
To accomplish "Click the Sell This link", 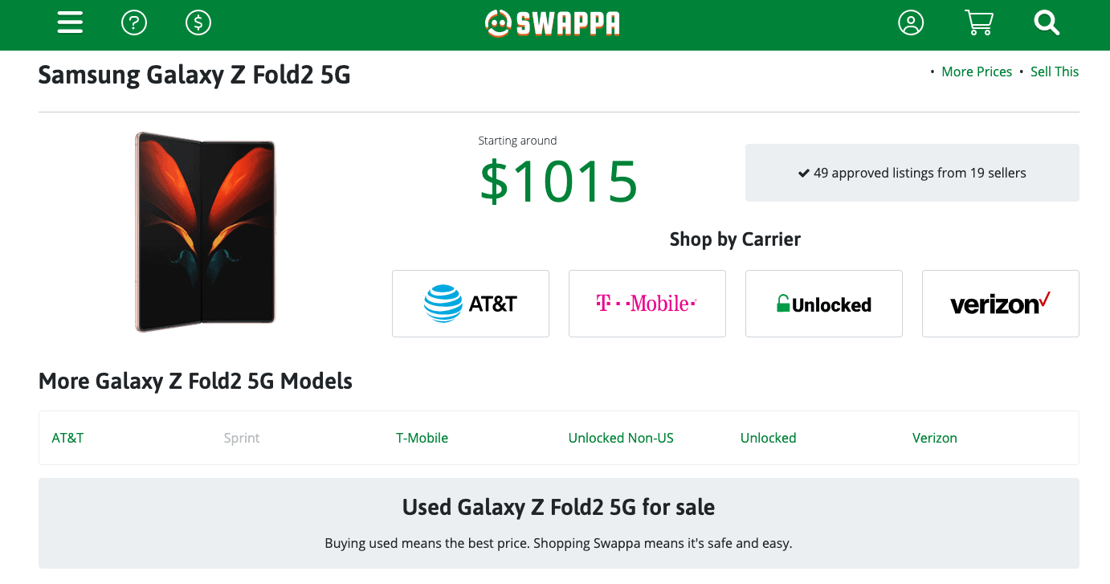I will pos(1055,71).
